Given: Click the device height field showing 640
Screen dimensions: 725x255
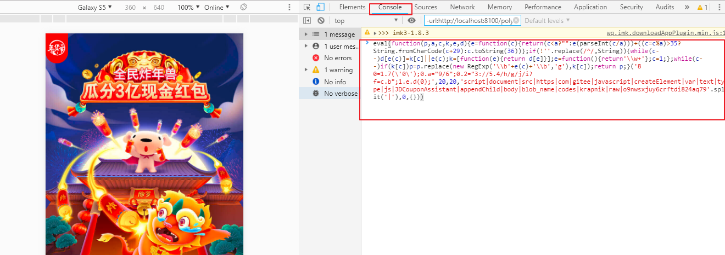Looking at the screenshot, I should [159, 7].
